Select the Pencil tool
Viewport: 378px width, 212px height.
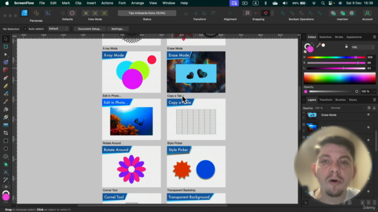click(5, 86)
